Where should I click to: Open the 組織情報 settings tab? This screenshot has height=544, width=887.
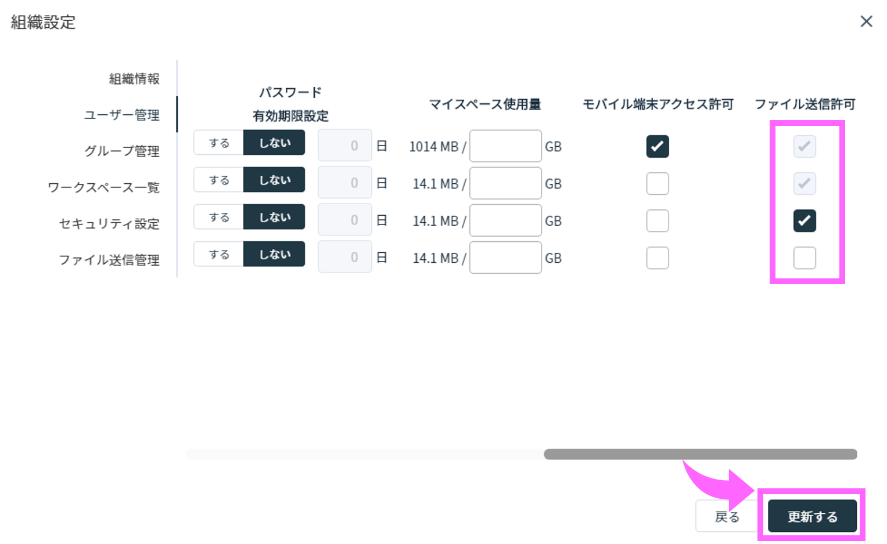tap(133, 78)
